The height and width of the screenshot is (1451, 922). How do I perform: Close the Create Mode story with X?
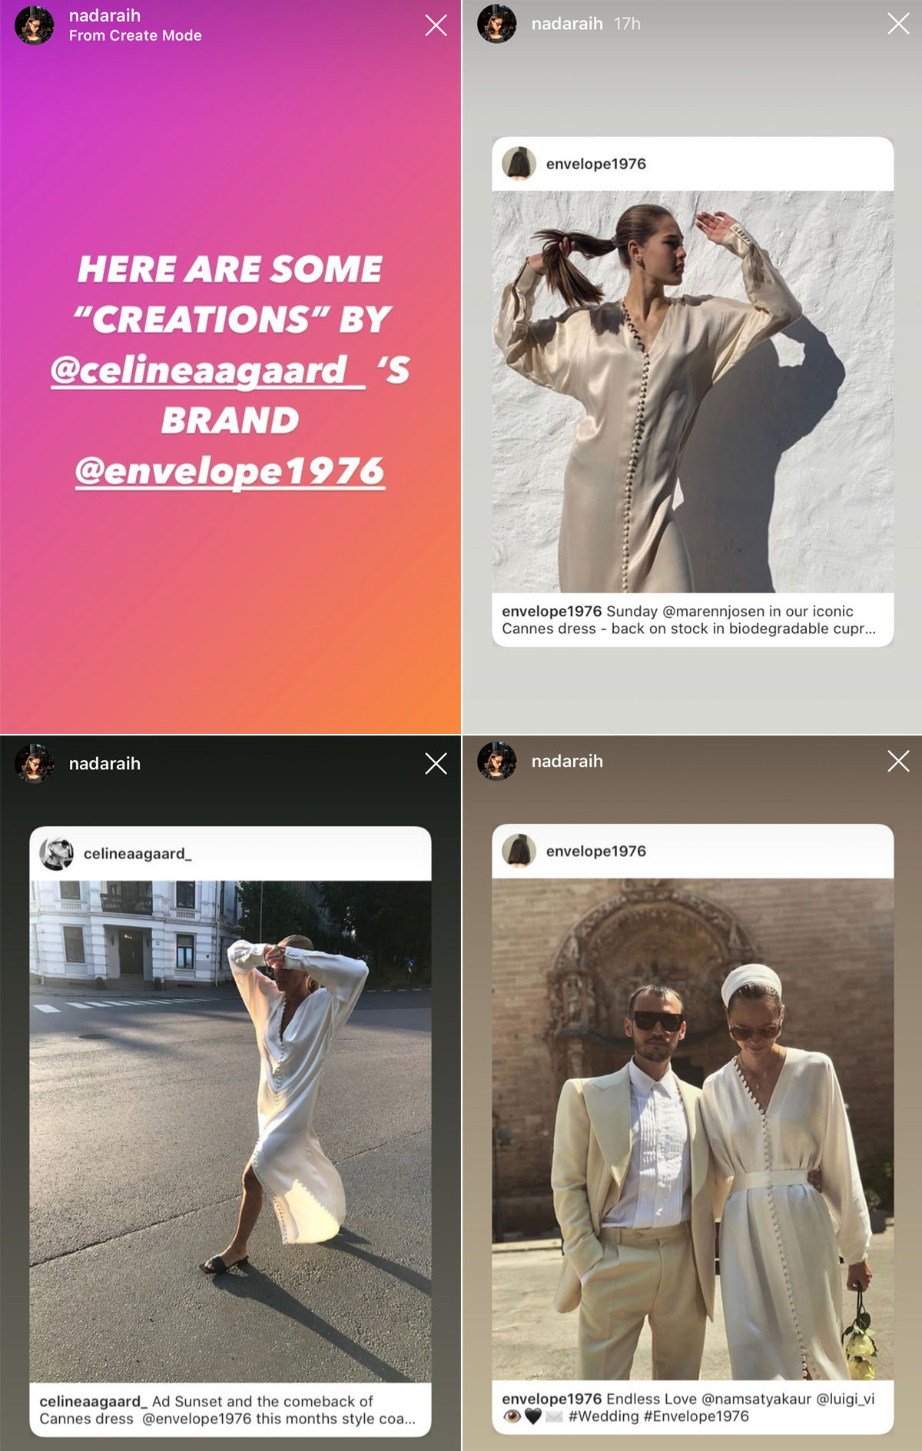tap(436, 25)
